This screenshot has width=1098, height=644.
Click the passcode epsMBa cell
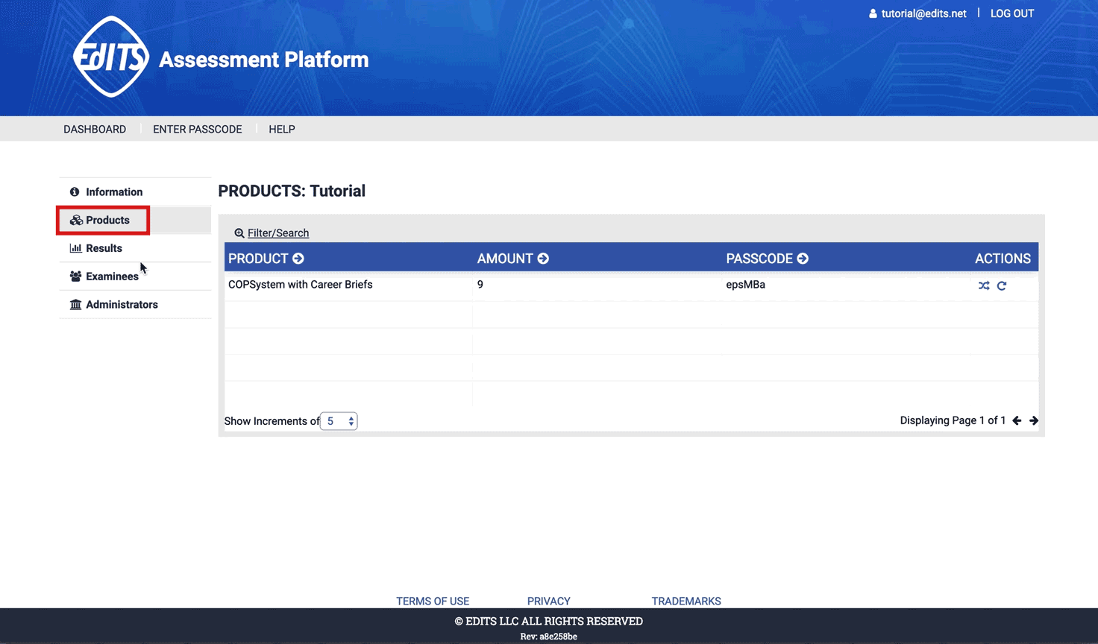click(746, 285)
